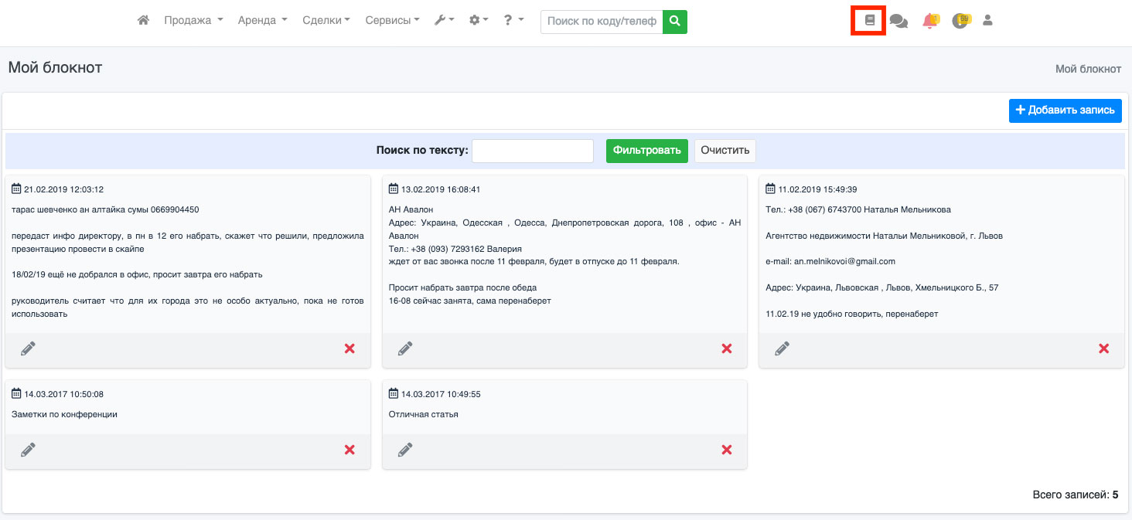1132x520 pixels.
Task: Edit the Заметки по конференции note
Action: 29,450
